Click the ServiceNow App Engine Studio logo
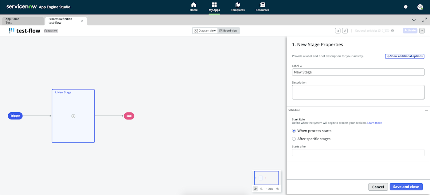This screenshot has height=195, width=430. click(38, 7)
